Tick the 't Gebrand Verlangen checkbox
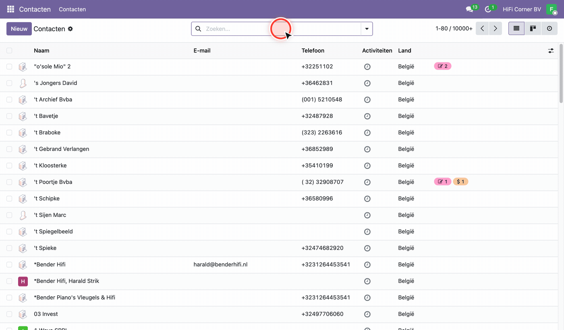 tap(9, 149)
